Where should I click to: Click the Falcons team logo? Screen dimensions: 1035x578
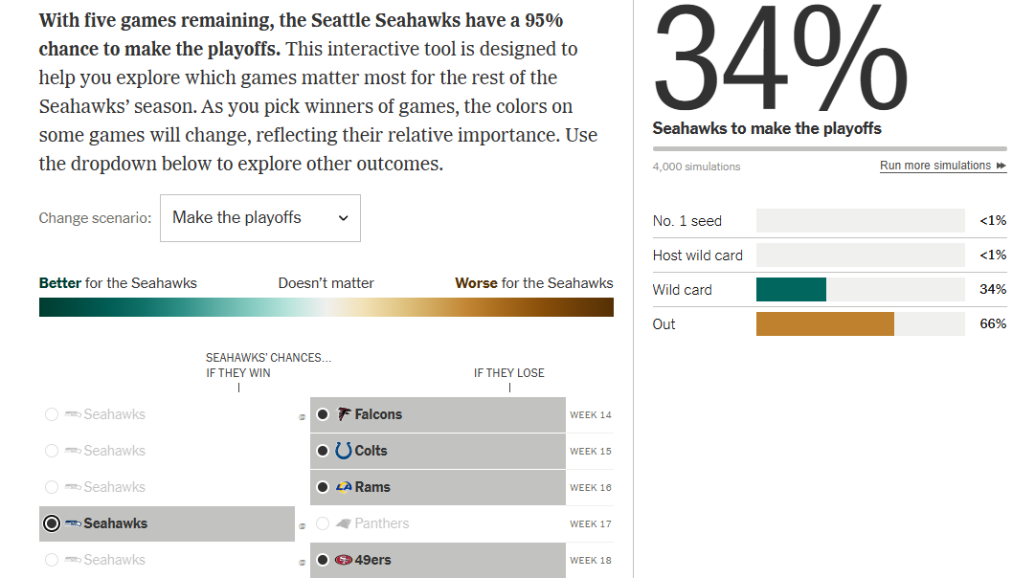tap(344, 414)
